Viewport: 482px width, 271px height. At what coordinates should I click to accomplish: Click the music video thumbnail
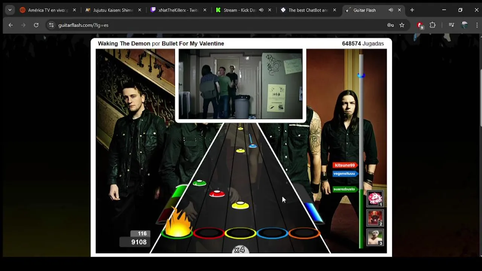[240, 84]
